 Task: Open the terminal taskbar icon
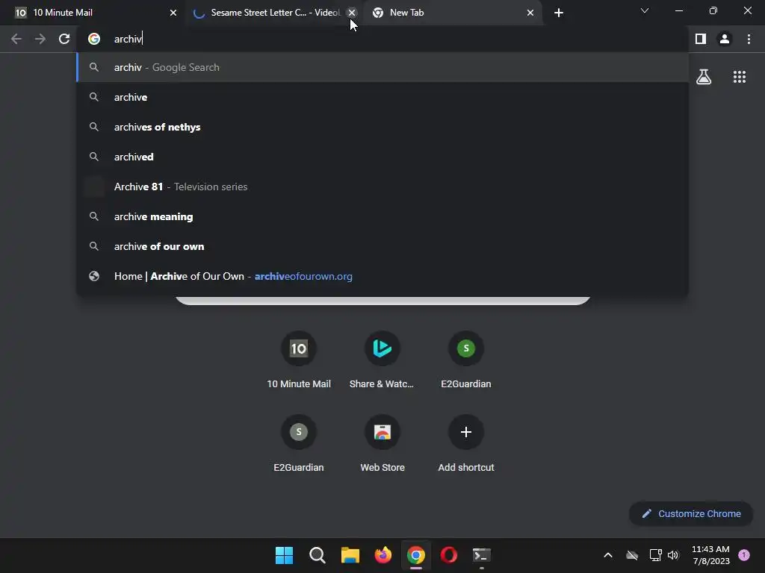pyautogui.click(x=482, y=555)
